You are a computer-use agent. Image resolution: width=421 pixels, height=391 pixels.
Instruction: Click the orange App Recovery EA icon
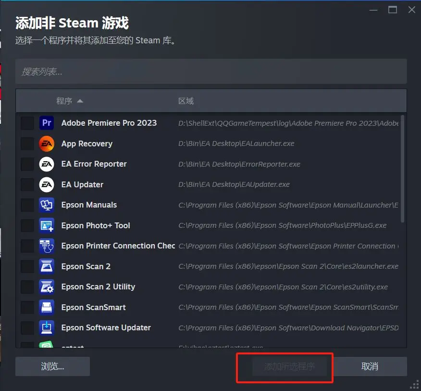coord(47,143)
